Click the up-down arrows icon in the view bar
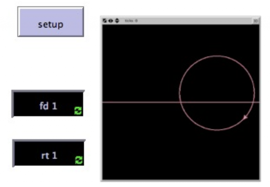270x187 pixels. click(117, 21)
